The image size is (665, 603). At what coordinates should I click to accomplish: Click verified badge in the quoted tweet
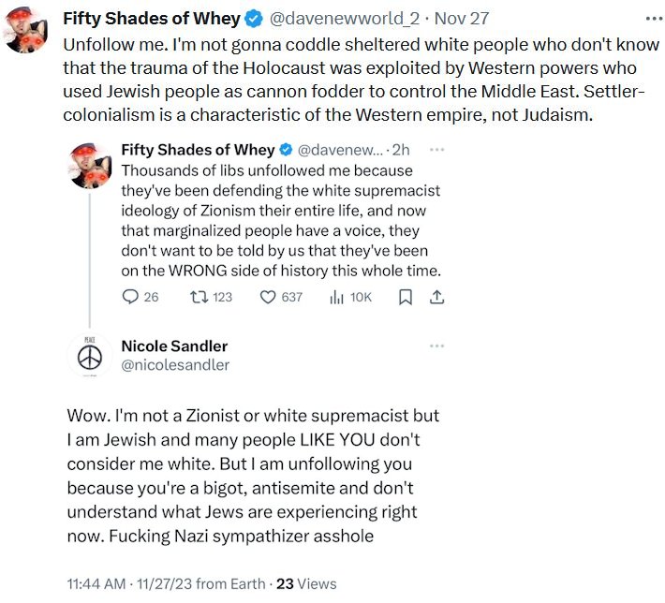(x=286, y=150)
